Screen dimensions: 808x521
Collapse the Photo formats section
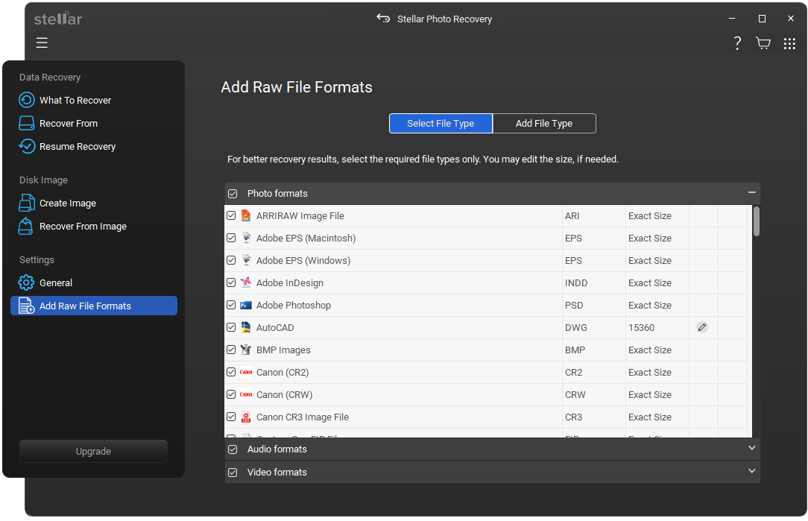(752, 192)
